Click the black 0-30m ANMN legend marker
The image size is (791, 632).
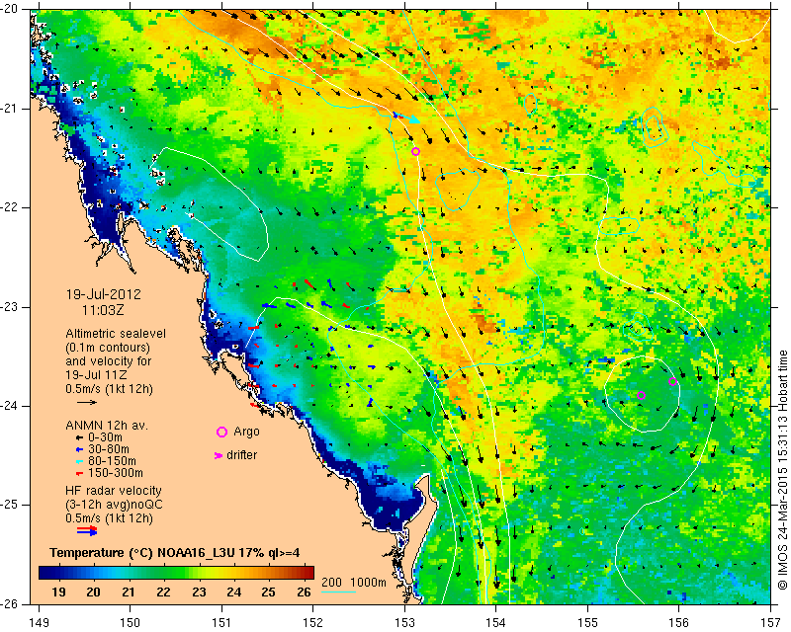click(x=79, y=437)
